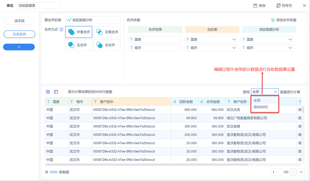Viewport: 310px width, 181px height.
Task: Select union merge (并集合并) option
Action: point(79,32)
